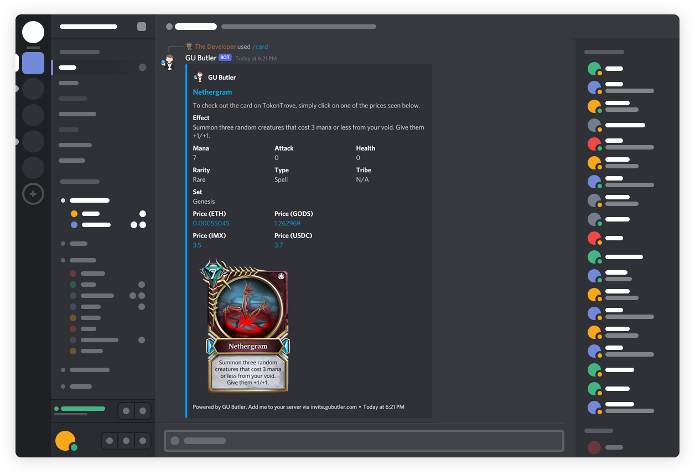Focus the message input field
The image size is (695, 474).
click(364, 441)
